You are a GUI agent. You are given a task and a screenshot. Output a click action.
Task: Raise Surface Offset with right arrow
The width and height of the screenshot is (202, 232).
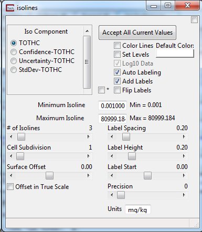89,175
